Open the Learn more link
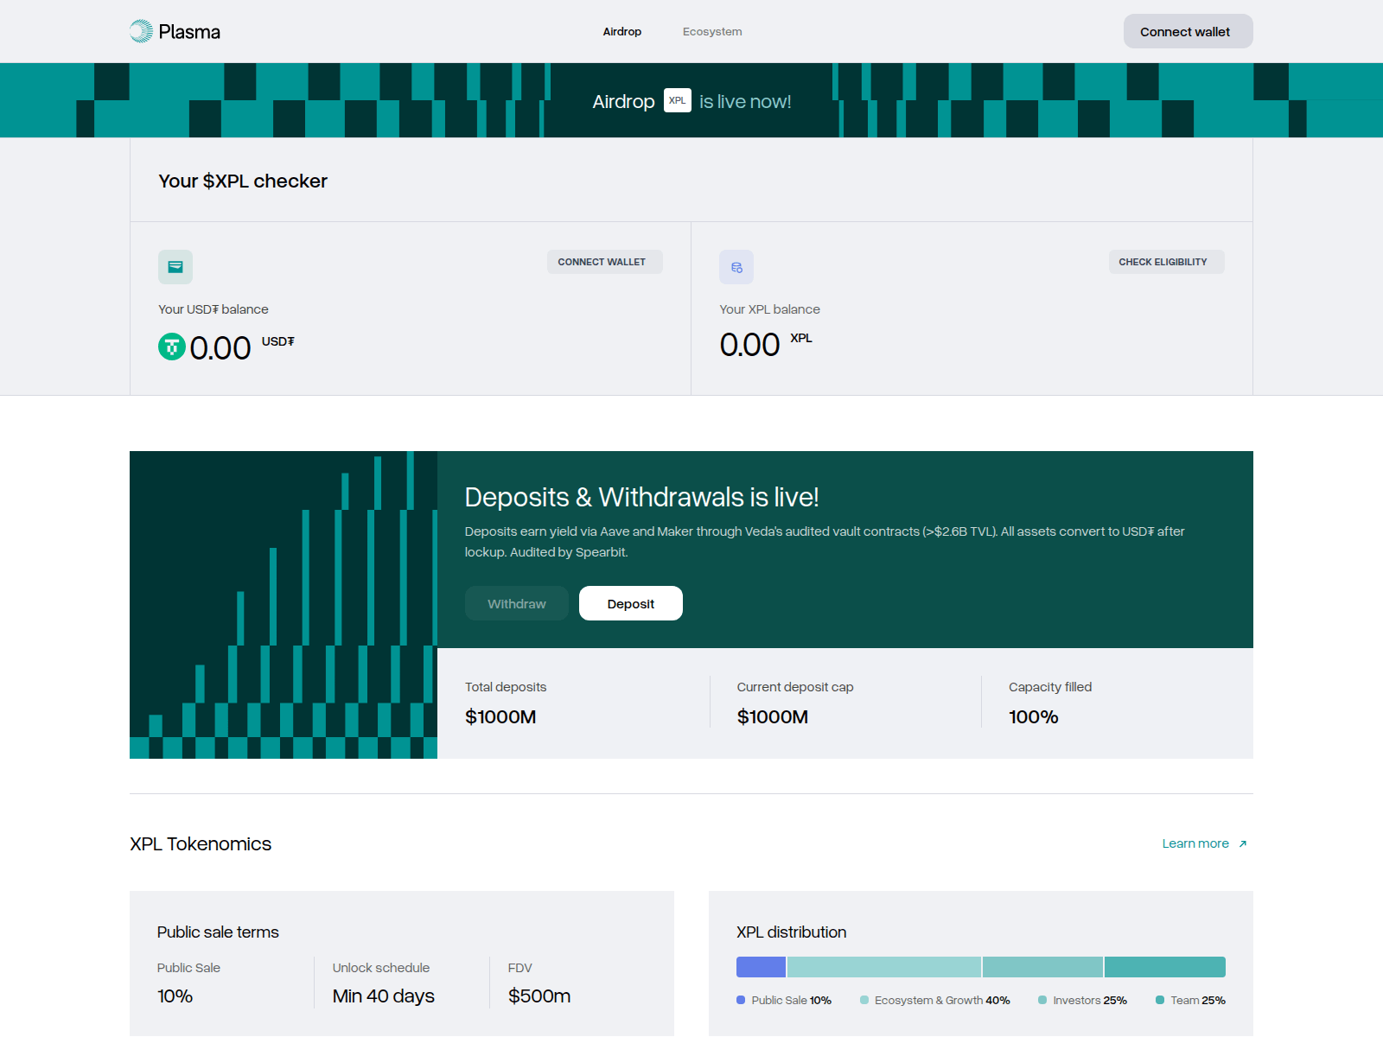1383x1037 pixels. pyautogui.click(x=1205, y=843)
